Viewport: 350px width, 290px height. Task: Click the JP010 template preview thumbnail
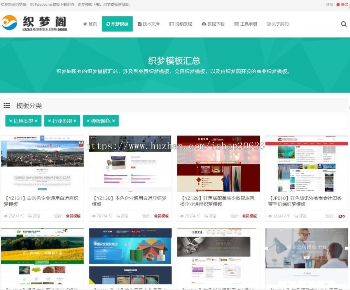point(306,164)
